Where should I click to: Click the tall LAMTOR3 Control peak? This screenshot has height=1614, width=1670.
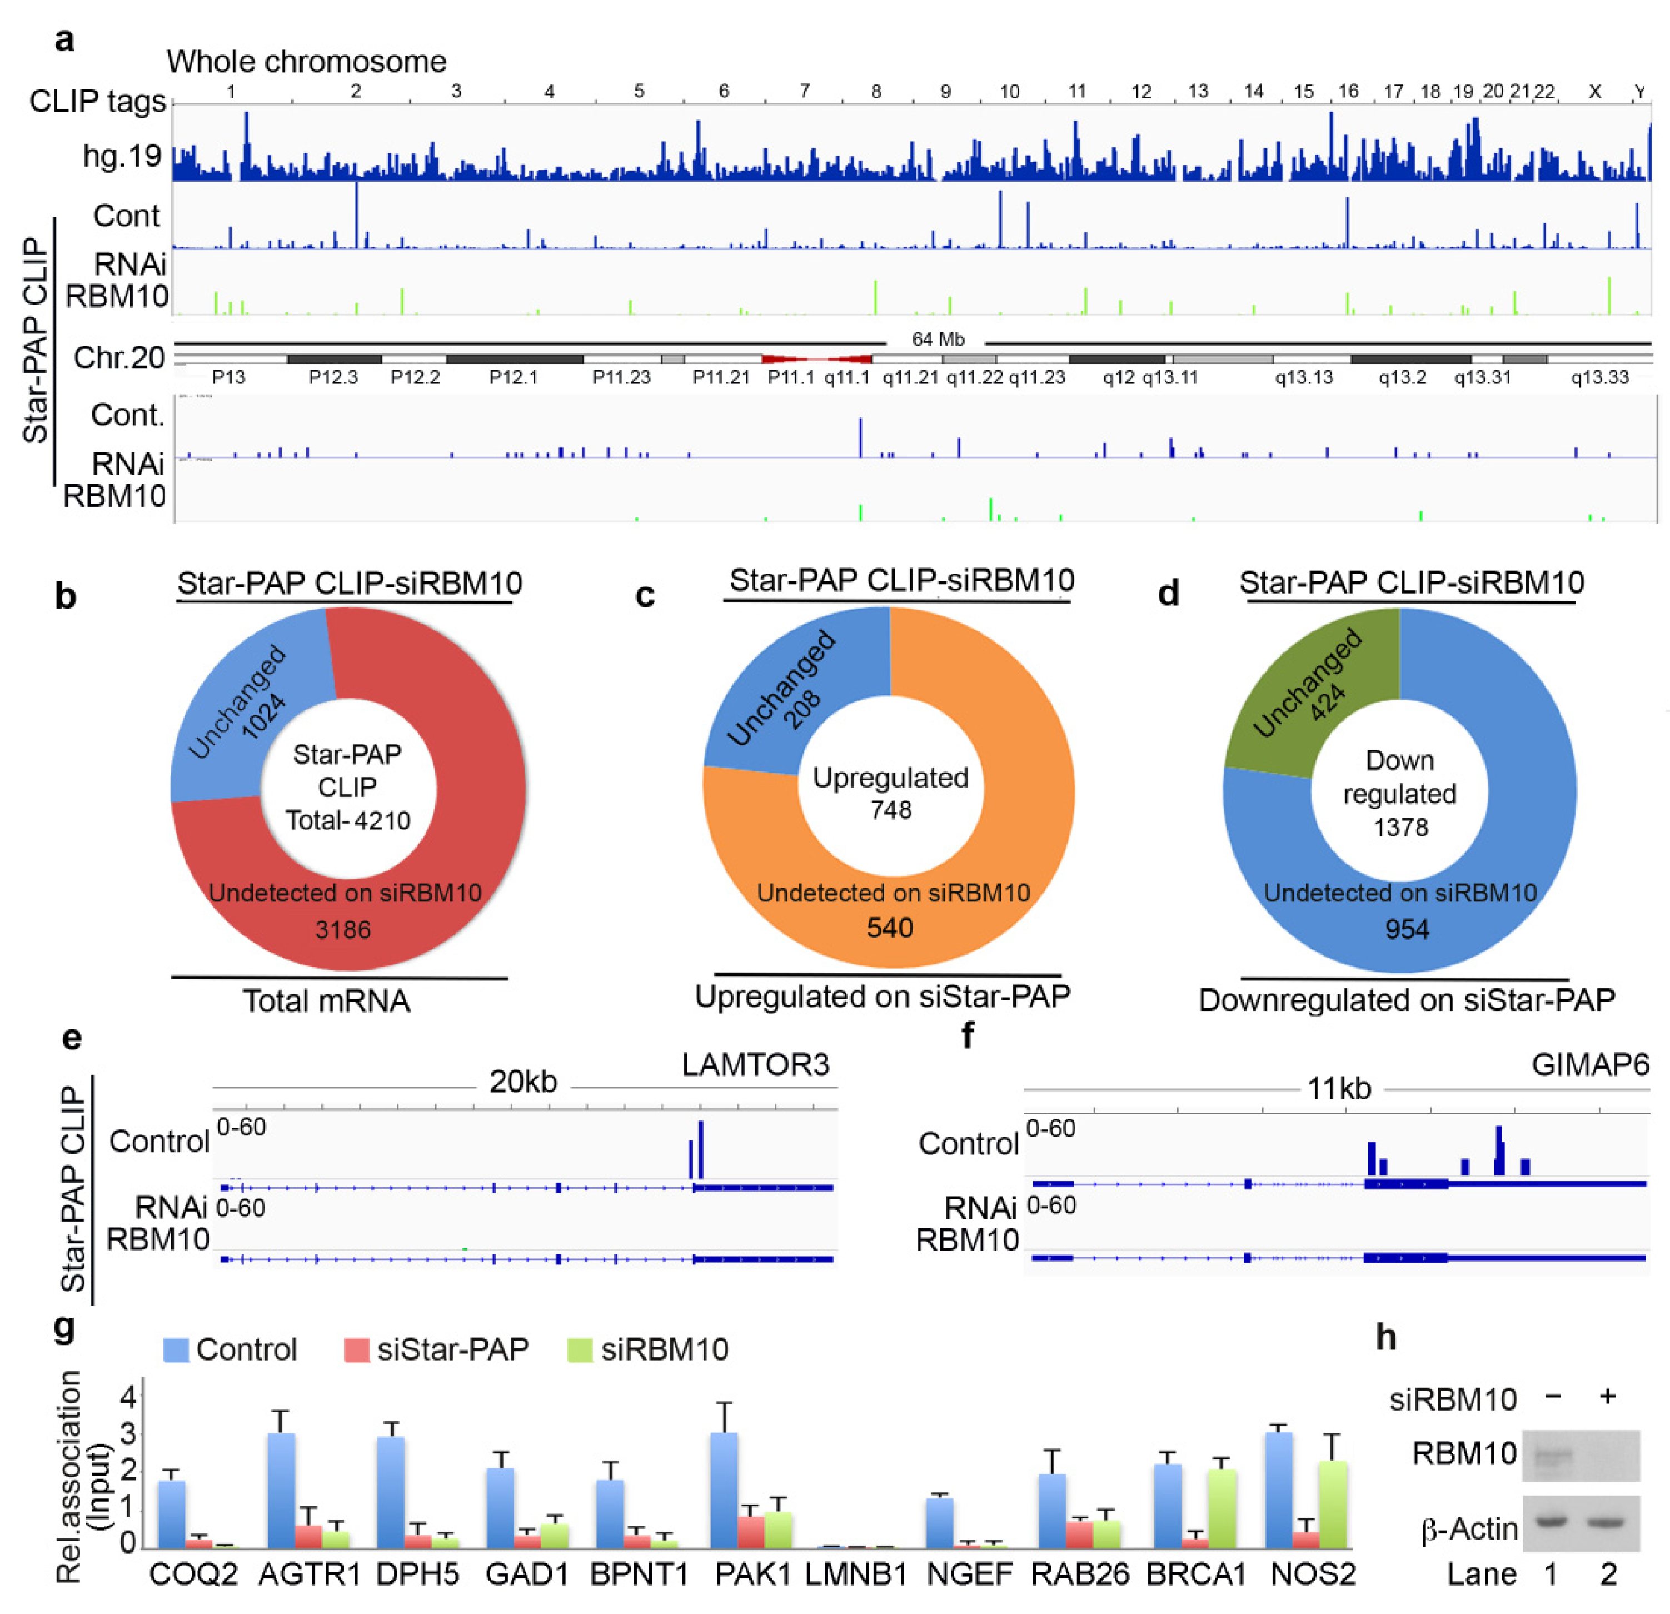700,1149
